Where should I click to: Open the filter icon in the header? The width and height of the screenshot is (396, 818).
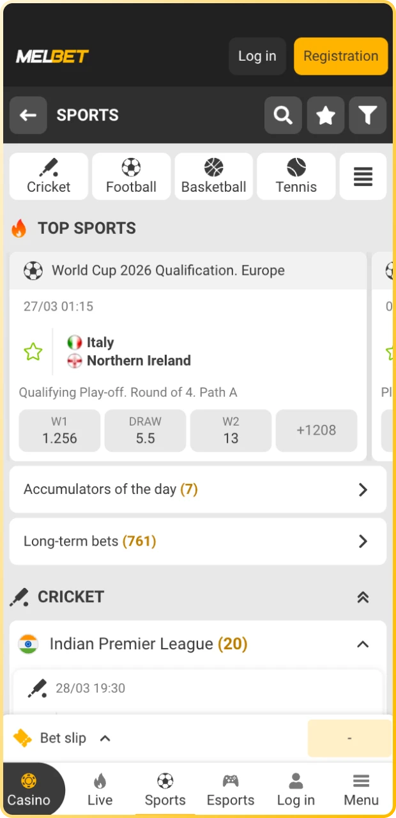tap(368, 115)
